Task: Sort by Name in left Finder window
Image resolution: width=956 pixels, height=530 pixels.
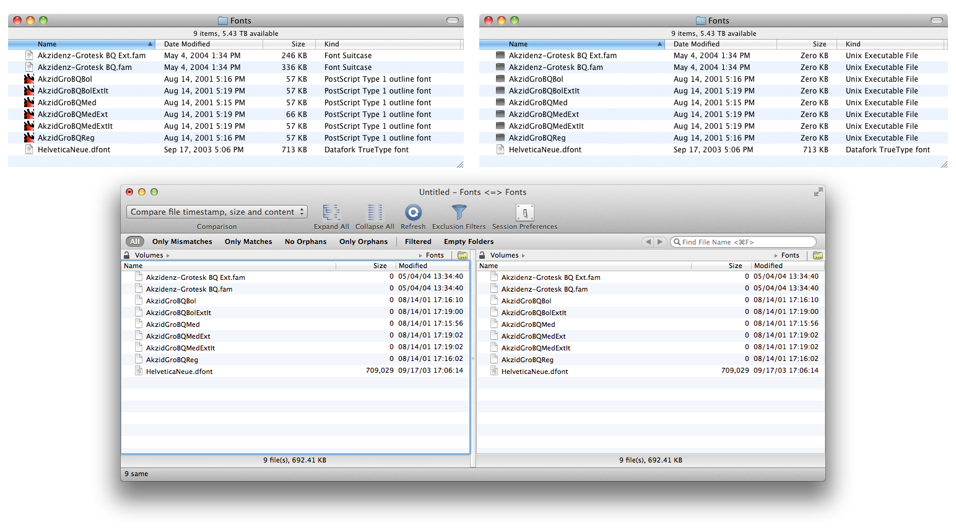Action: pyautogui.click(x=81, y=44)
